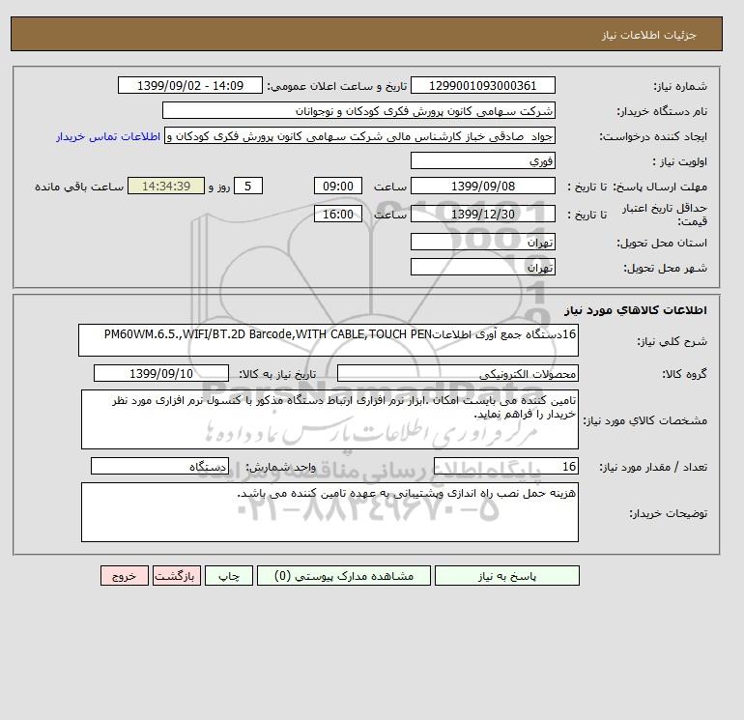Click the حداقل تاریخ اعتبار قیمت label
The width and height of the screenshot is (744, 720).
pyautogui.click(x=665, y=215)
